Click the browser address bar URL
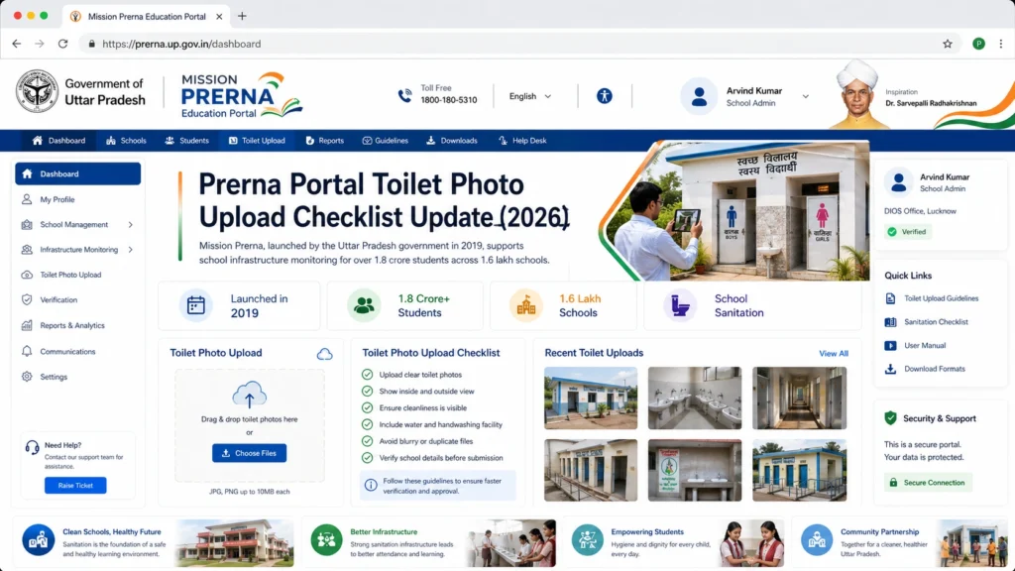This screenshot has height=571, width=1015. 181,44
